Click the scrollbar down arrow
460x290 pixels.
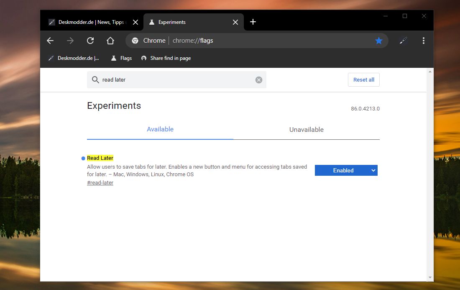point(430,277)
